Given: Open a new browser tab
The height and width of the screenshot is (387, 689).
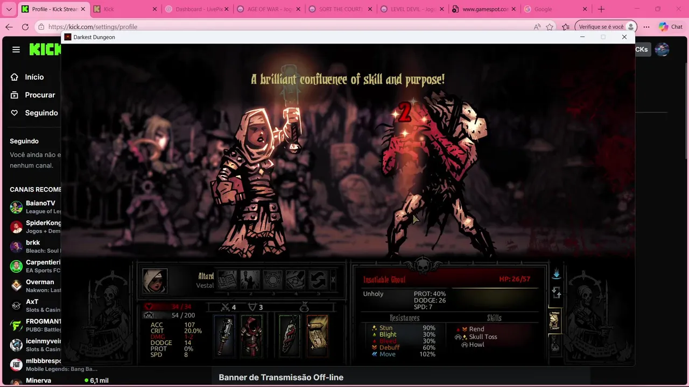Looking at the screenshot, I should (x=601, y=9).
